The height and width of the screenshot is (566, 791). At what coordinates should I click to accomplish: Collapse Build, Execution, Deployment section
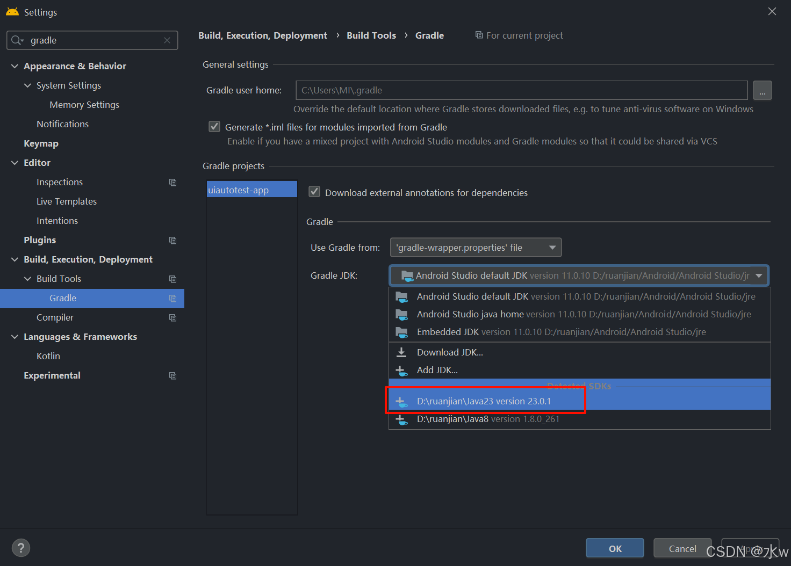tap(15, 259)
